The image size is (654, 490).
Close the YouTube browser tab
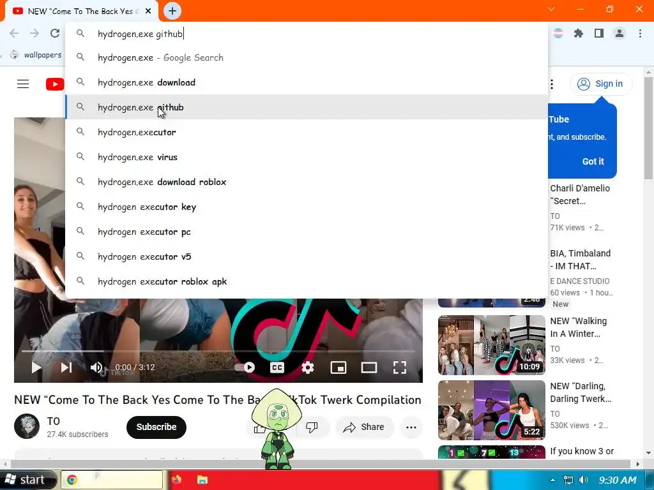tap(148, 11)
